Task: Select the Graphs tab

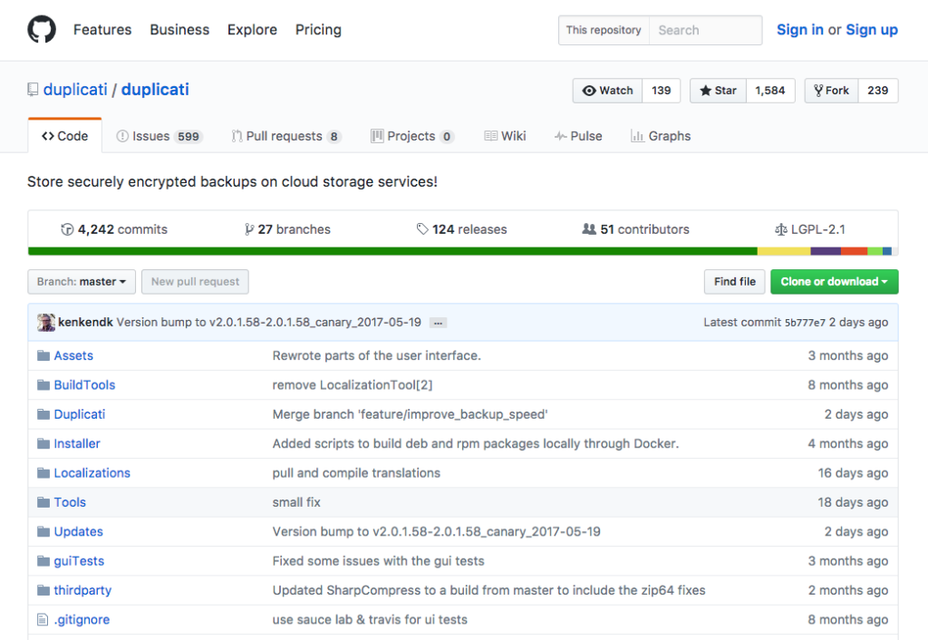Action: 661,136
